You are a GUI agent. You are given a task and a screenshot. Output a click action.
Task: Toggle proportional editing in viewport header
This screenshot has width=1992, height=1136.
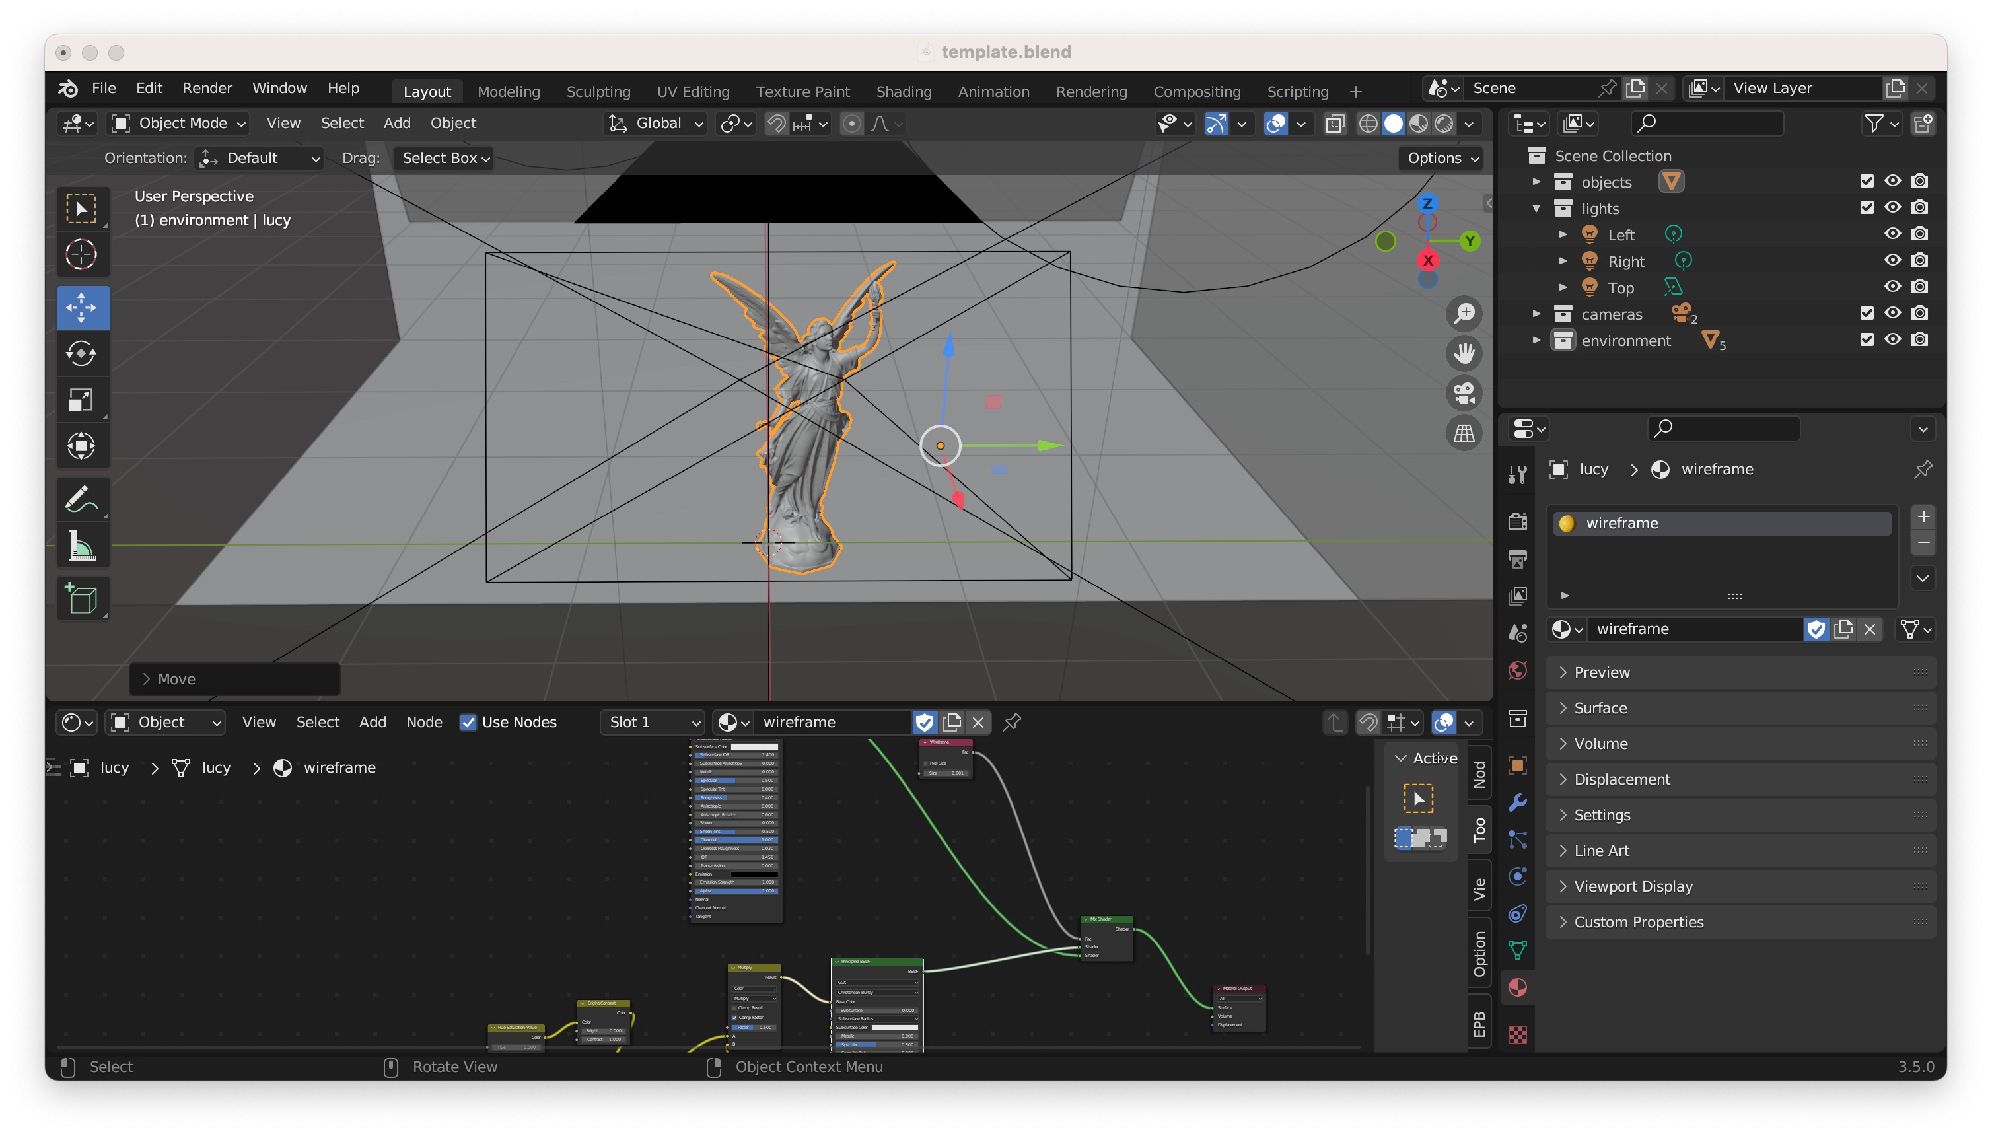[x=851, y=124]
